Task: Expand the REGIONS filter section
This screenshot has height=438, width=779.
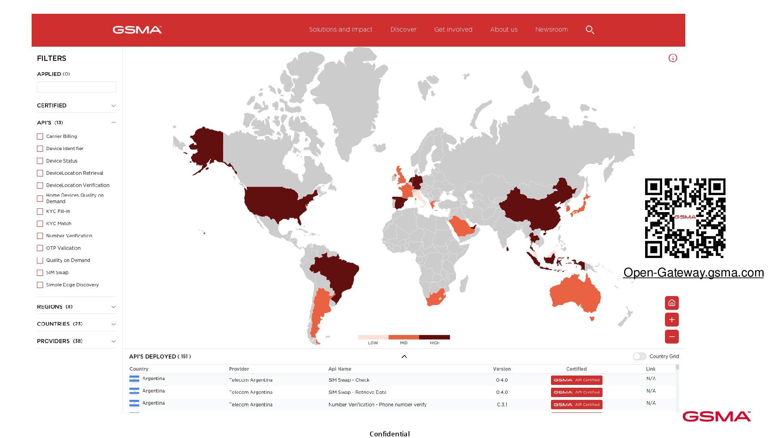Action: click(77, 307)
